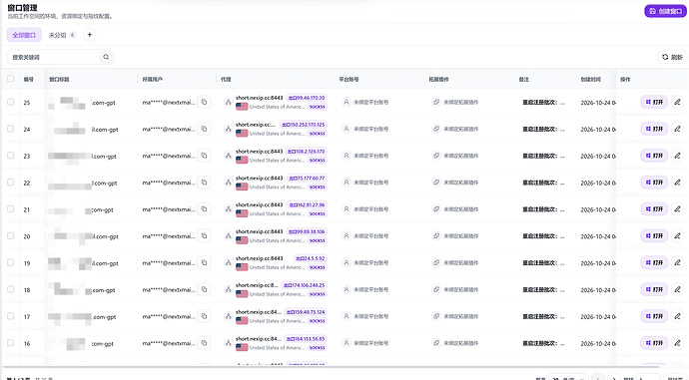Select the checkbox for row 23
The height and width of the screenshot is (380, 689).
click(11, 156)
